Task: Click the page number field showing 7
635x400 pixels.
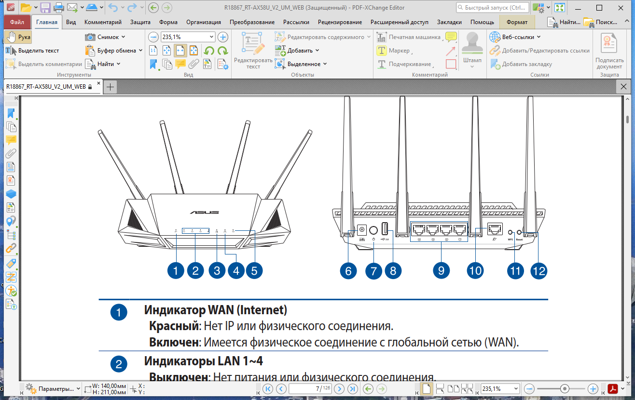Action: tap(311, 388)
